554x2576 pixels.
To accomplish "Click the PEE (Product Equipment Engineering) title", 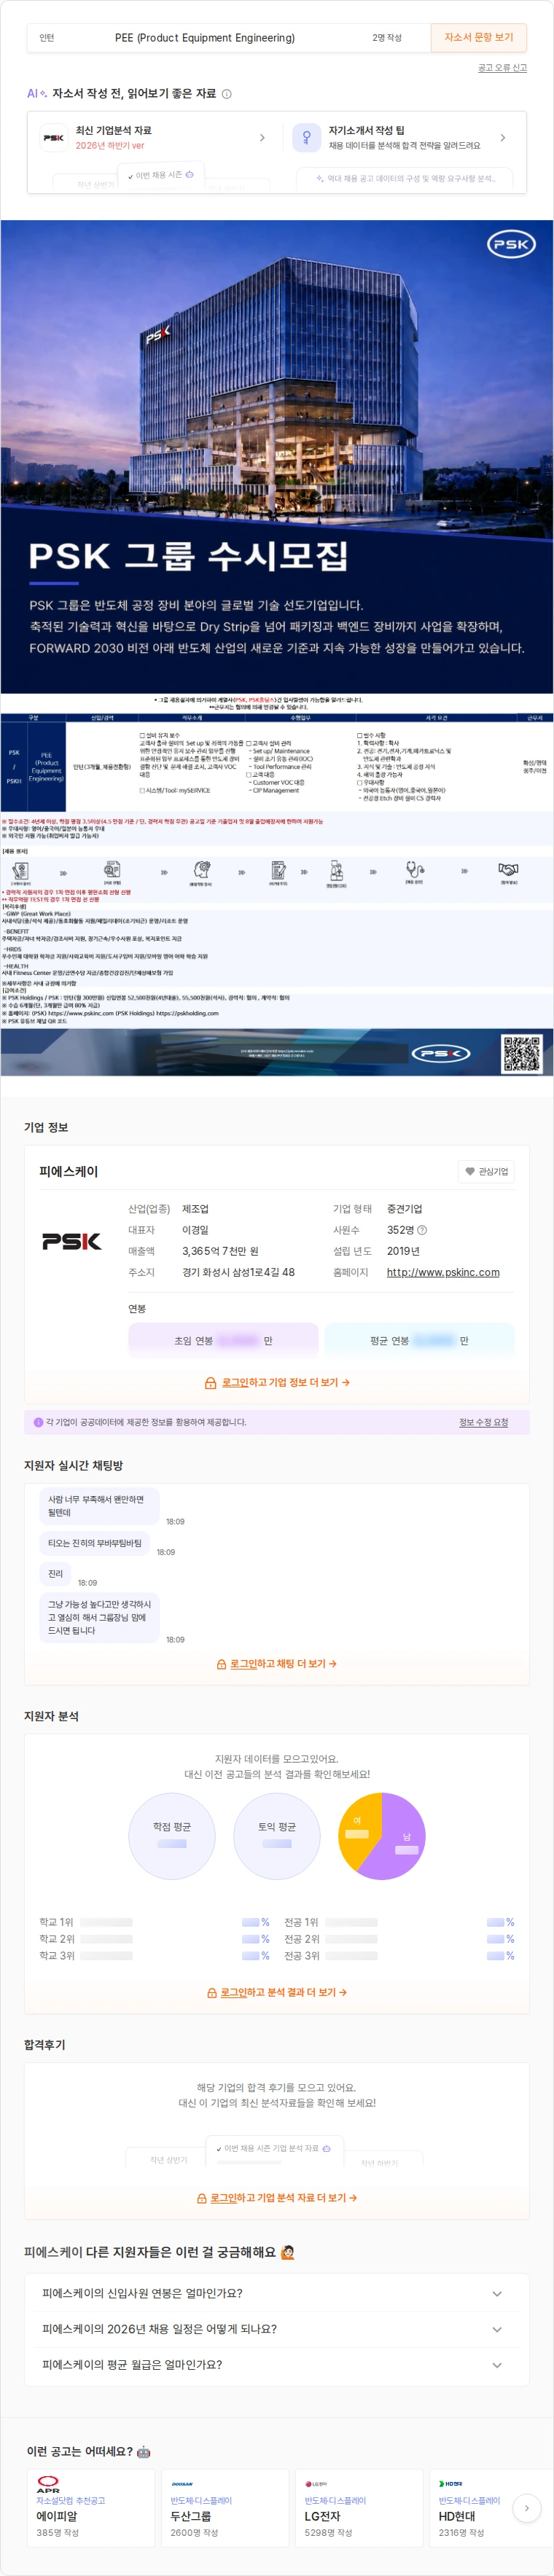I will pyautogui.click(x=205, y=38).
